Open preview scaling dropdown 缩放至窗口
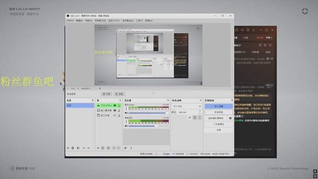The width and height of the screenshot is (318, 179). point(91,88)
